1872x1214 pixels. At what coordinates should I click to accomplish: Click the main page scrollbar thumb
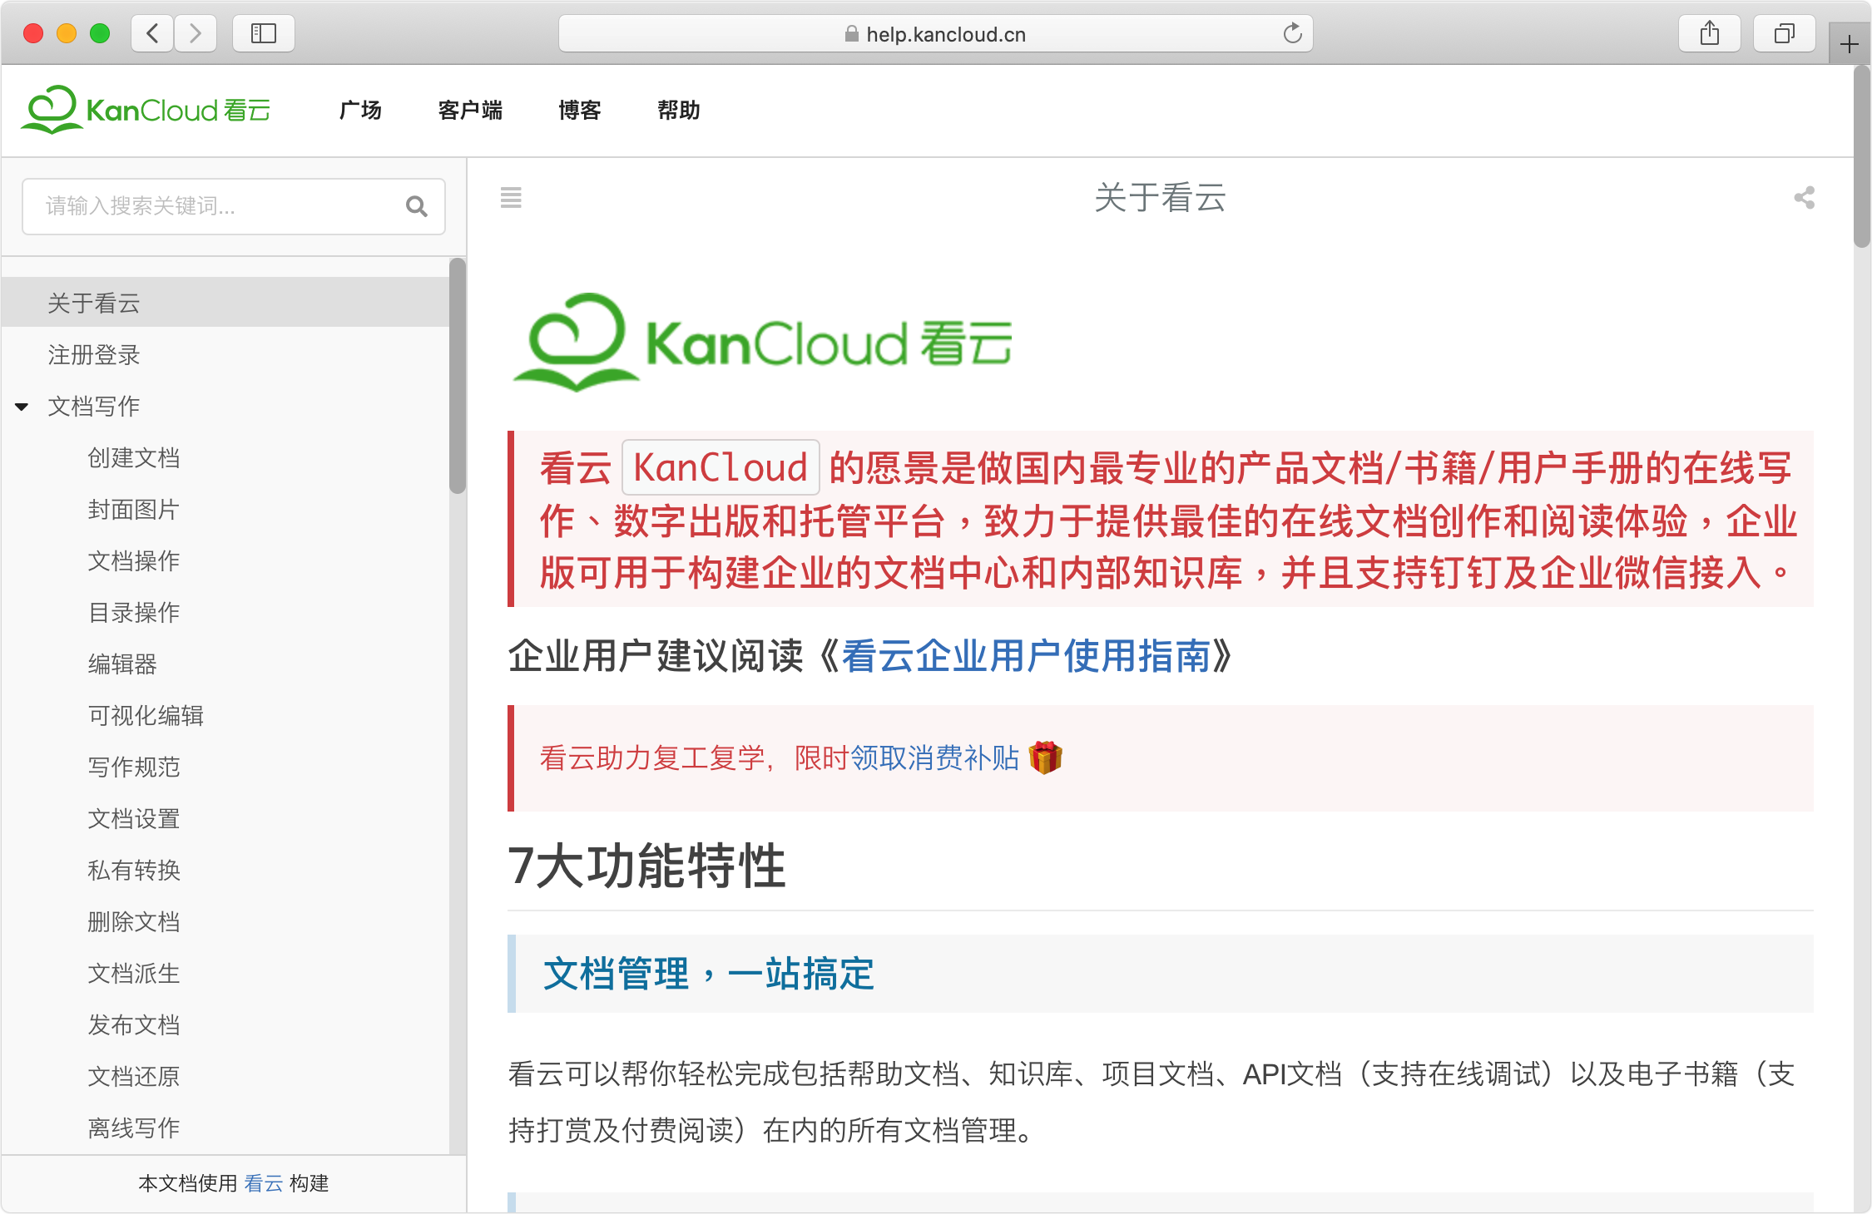(x=1862, y=156)
